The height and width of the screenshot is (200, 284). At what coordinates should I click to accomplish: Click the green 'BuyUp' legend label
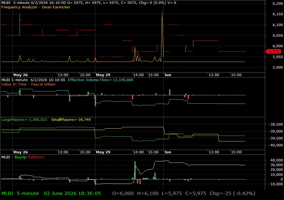[20, 157]
